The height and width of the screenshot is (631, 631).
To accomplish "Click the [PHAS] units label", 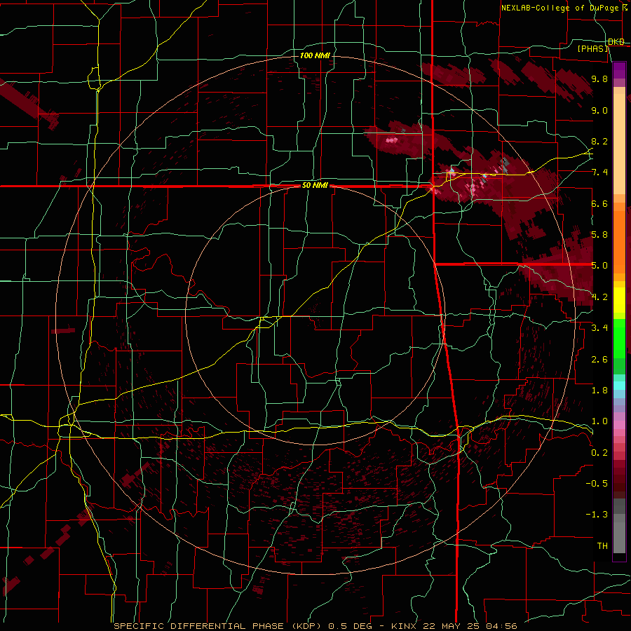I will point(592,49).
